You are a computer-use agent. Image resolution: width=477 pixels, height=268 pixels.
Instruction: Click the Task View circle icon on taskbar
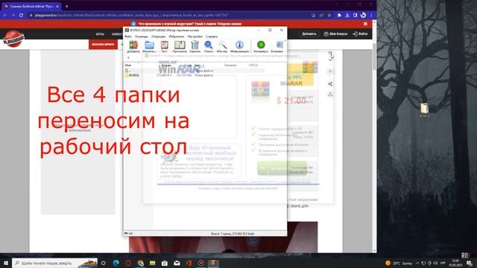[104, 263]
